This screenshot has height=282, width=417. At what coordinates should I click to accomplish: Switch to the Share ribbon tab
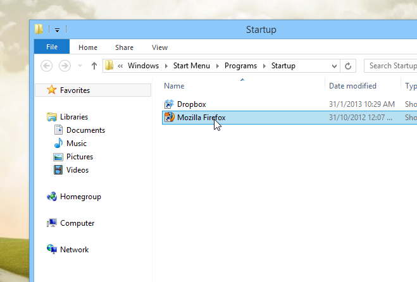pos(124,47)
